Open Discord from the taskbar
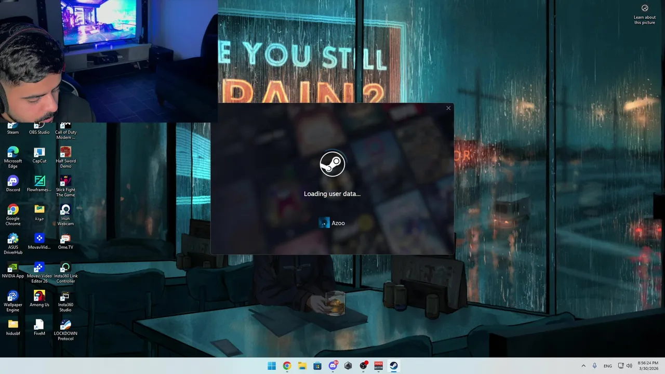 click(x=333, y=366)
